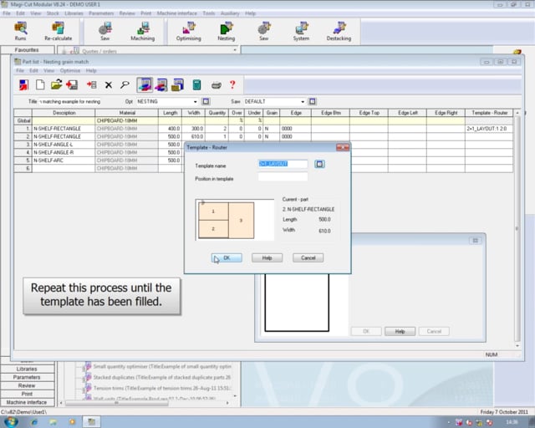Expand the Saw DEFAULT dropdown
The width and height of the screenshot is (535, 428).
coord(303,102)
